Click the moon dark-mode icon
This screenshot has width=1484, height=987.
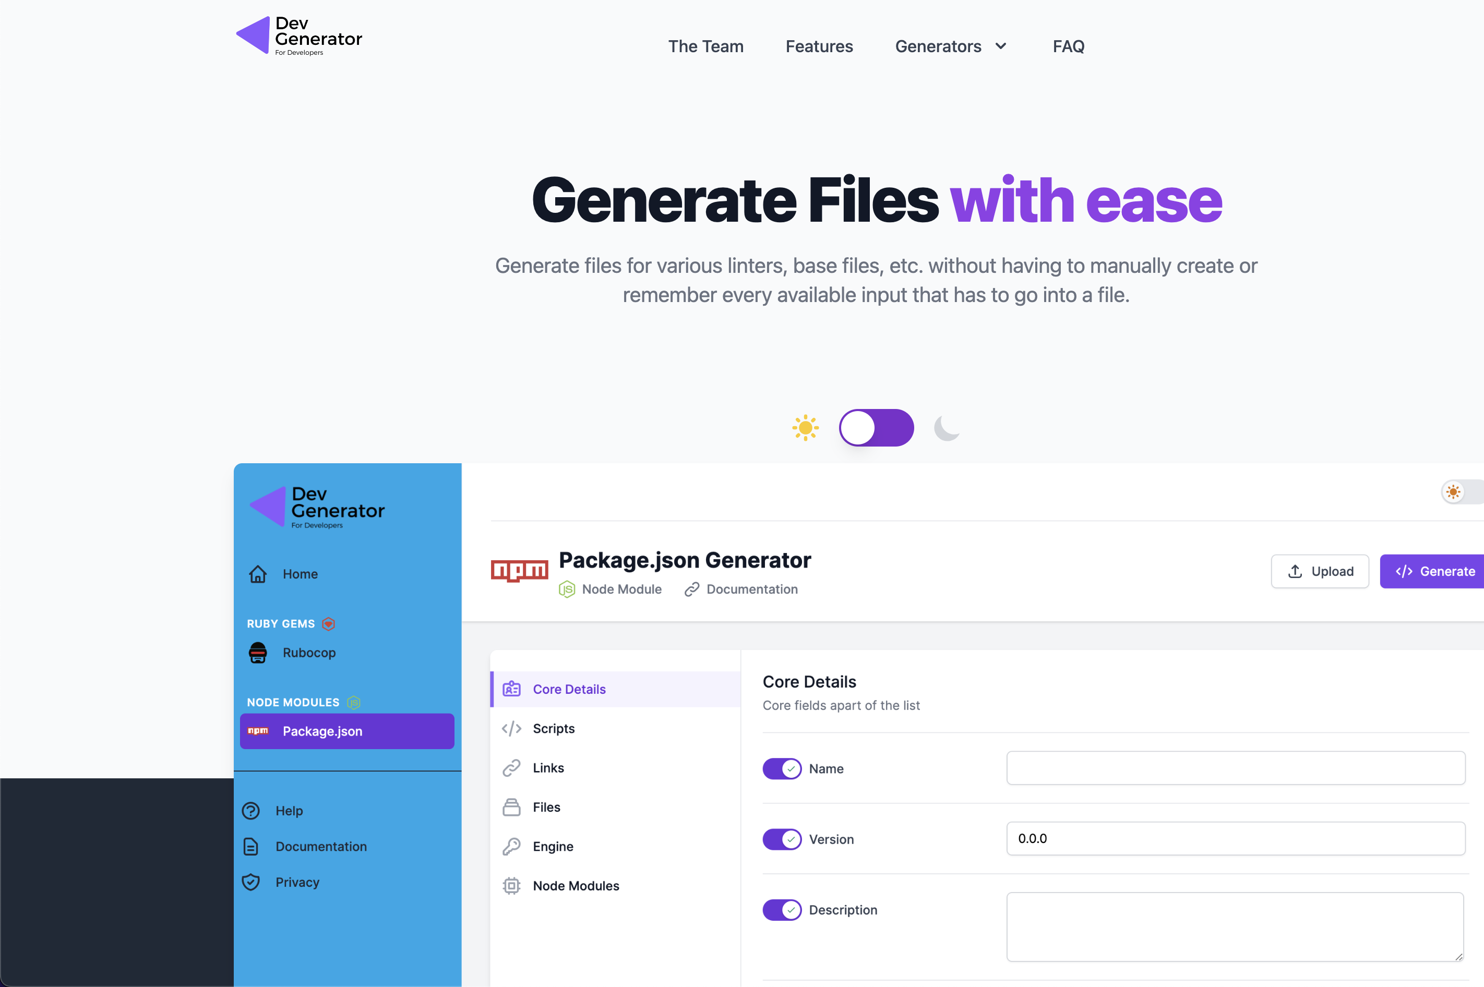point(947,428)
